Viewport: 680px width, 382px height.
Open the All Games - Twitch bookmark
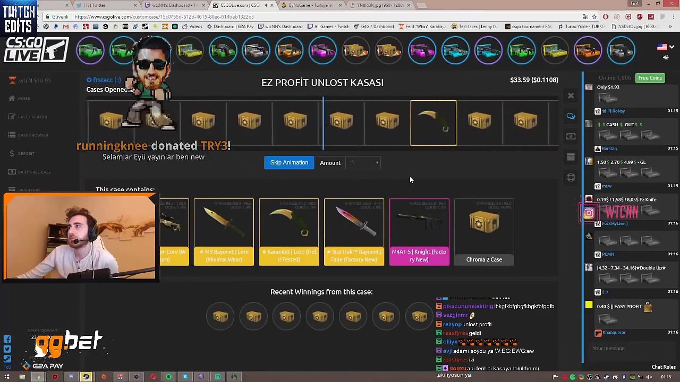(x=328, y=27)
